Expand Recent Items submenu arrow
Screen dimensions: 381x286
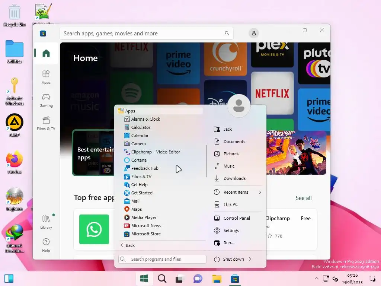[260, 193]
